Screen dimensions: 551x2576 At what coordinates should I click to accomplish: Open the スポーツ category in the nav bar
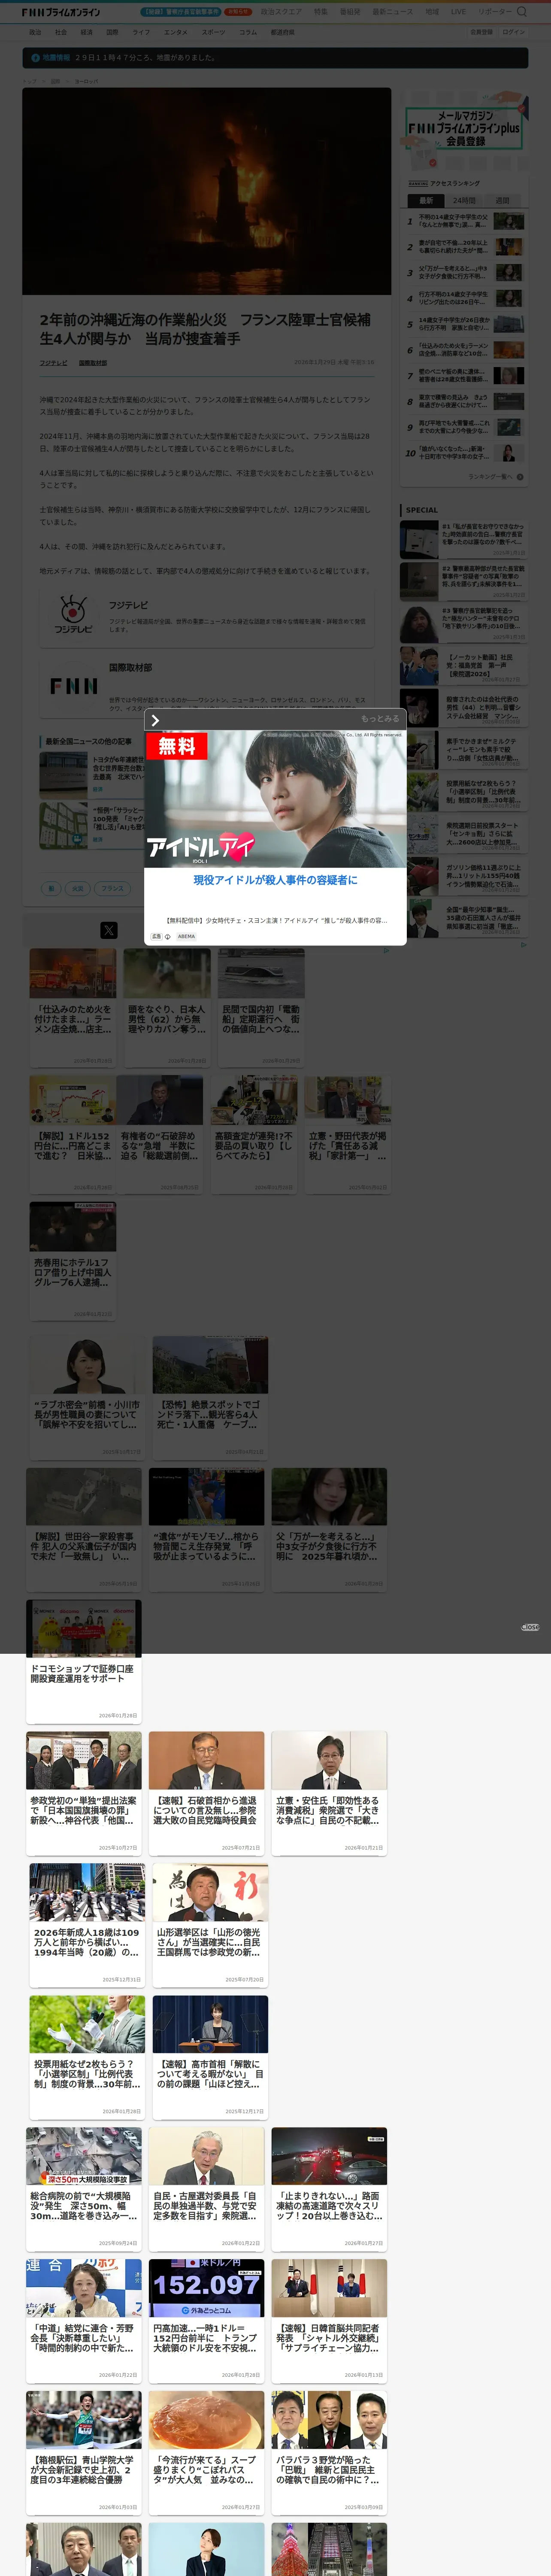213,32
